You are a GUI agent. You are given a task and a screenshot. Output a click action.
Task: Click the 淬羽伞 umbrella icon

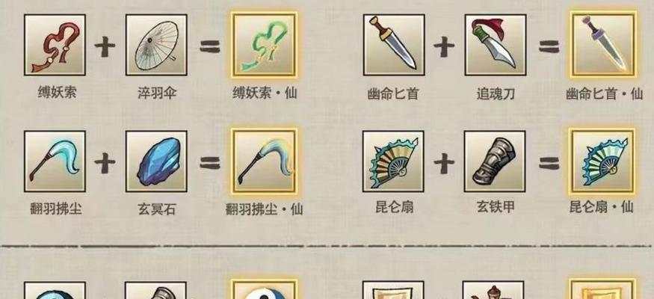(156, 45)
